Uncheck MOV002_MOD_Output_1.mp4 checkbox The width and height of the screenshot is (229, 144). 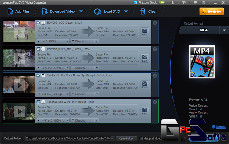[x=38, y=22]
